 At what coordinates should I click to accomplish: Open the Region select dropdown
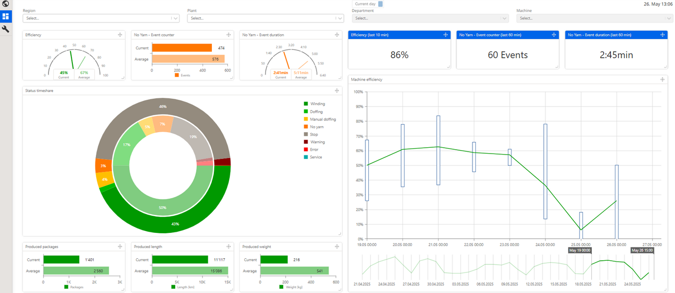pos(100,18)
